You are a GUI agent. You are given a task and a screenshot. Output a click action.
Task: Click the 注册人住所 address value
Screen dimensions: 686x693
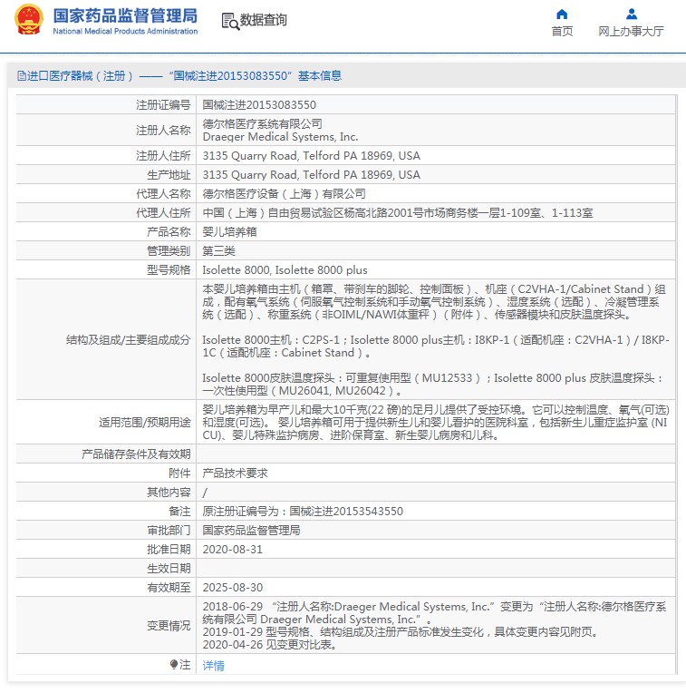pyautogui.click(x=311, y=156)
